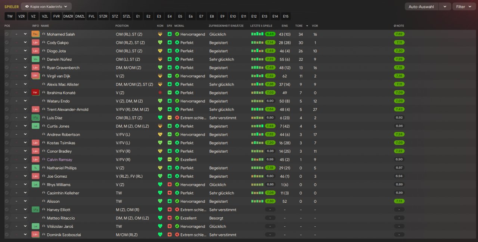Open Calvin Ramsay's player link
The width and height of the screenshot is (478, 242).
(x=60, y=160)
